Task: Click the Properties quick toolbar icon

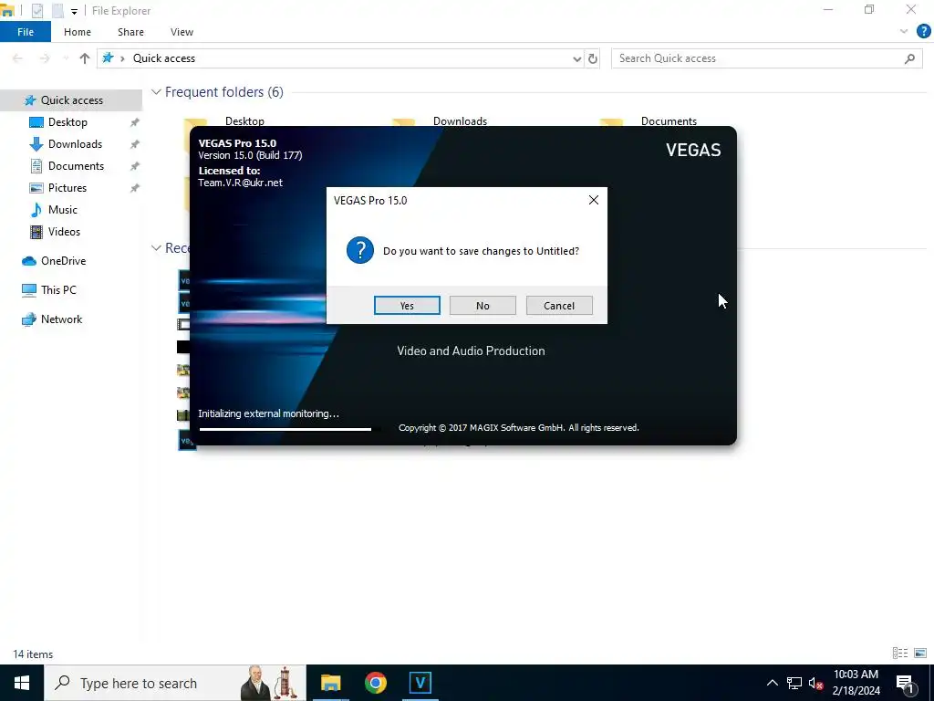Action: [37, 11]
